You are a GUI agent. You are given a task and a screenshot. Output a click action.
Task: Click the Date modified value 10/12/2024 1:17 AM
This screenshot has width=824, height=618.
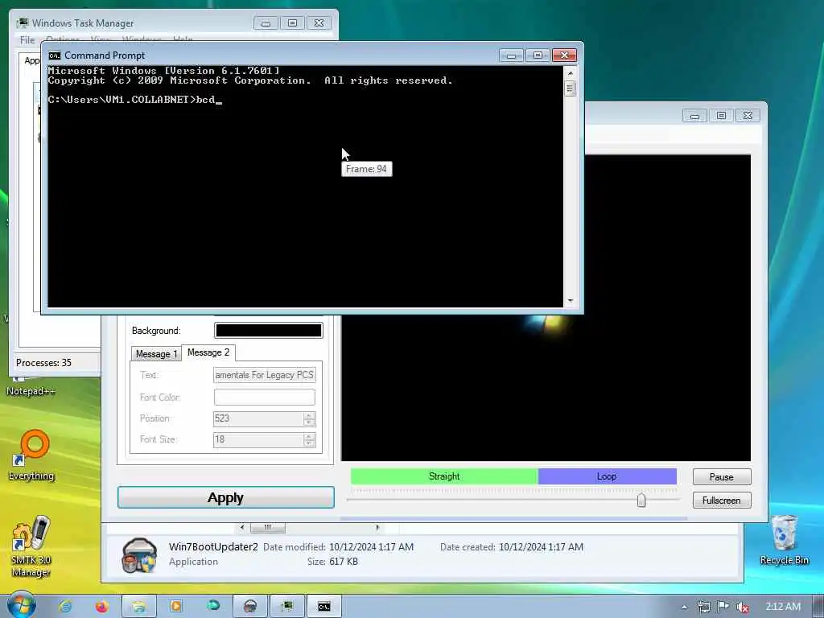(372, 547)
